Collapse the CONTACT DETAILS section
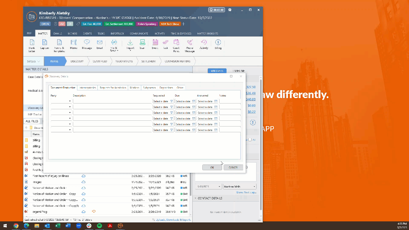 point(196,198)
